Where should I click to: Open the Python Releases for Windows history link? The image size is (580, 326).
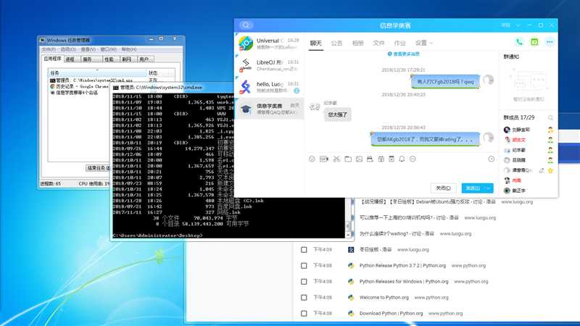404,282
